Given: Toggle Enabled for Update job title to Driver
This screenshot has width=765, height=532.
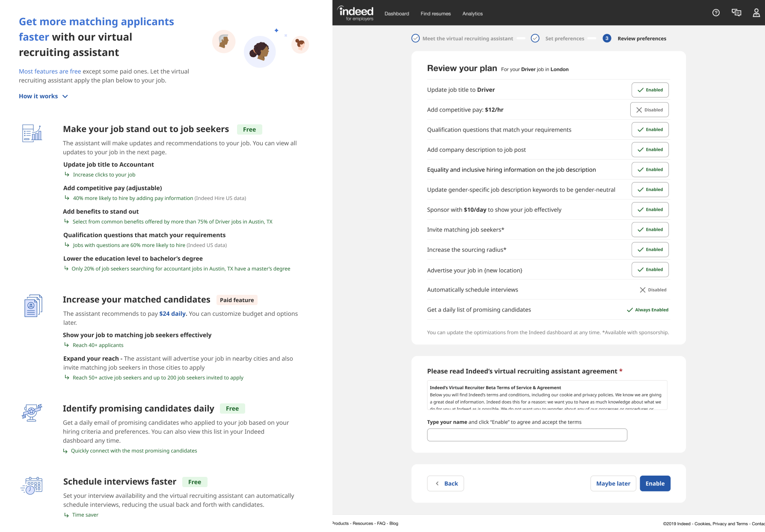Looking at the screenshot, I should point(650,90).
